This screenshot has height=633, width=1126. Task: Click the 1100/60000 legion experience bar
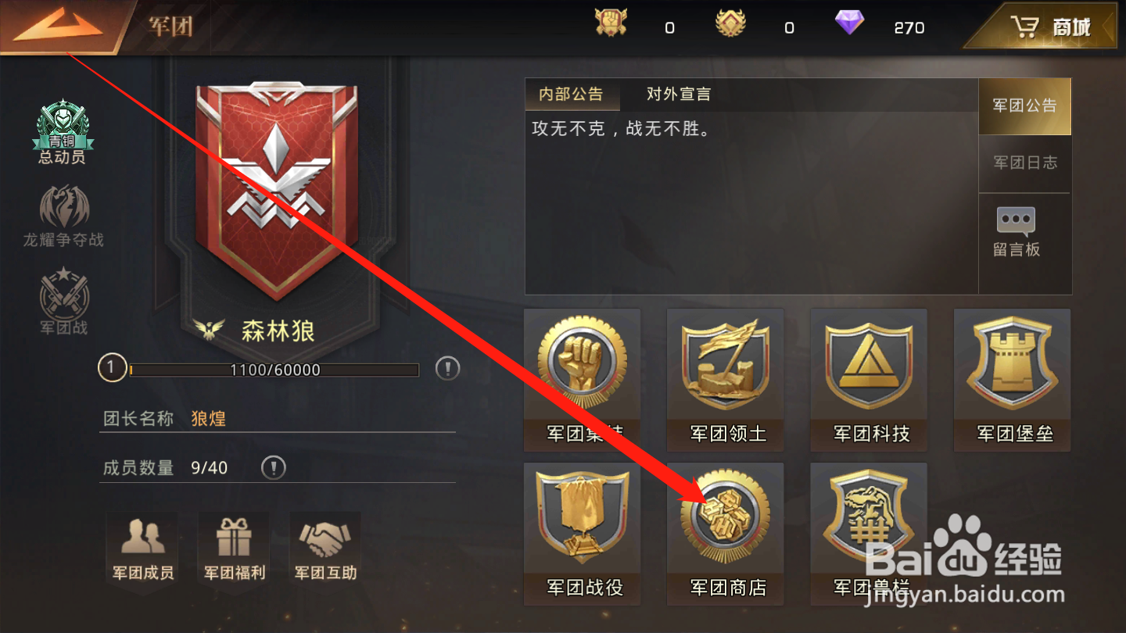coord(274,370)
